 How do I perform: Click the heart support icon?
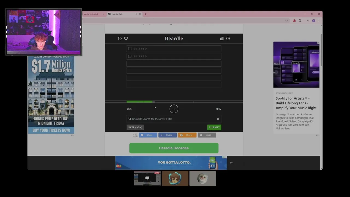point(126,39)
